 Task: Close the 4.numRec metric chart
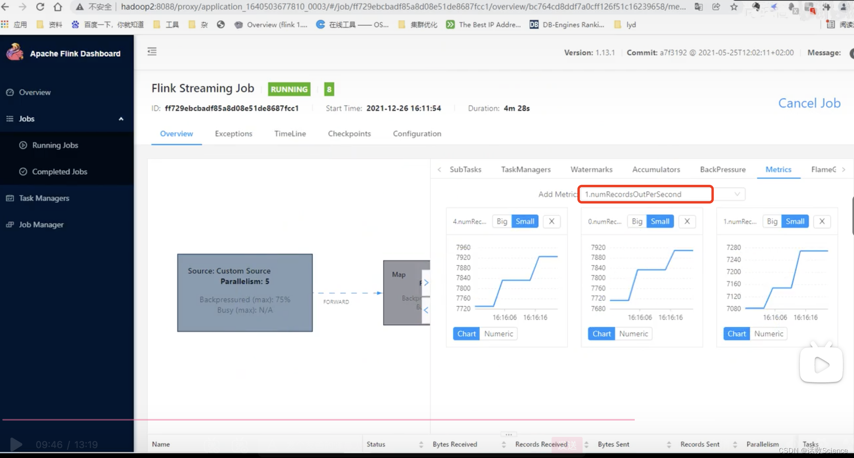tap(551, 221)
